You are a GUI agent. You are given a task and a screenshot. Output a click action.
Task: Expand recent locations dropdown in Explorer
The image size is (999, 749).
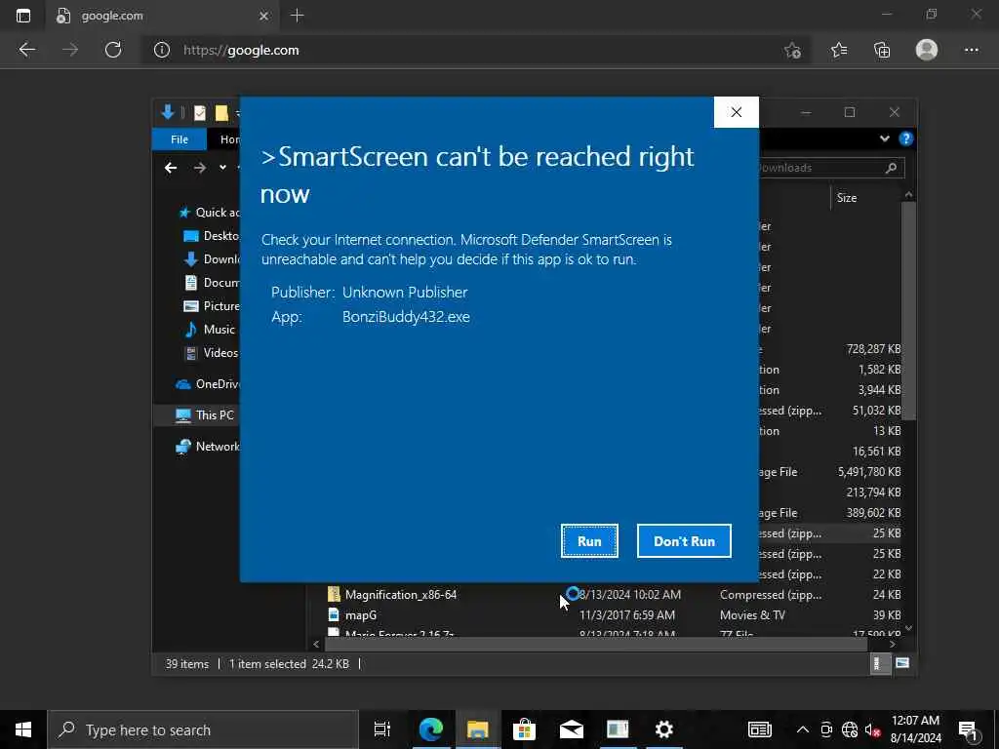222,168
